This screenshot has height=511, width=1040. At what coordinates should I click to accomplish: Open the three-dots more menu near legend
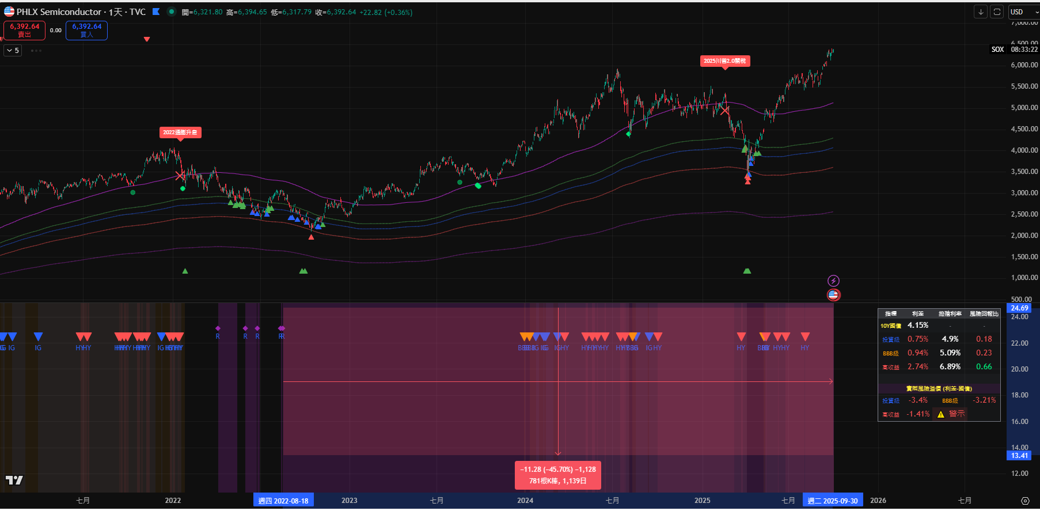pos(36,51)
